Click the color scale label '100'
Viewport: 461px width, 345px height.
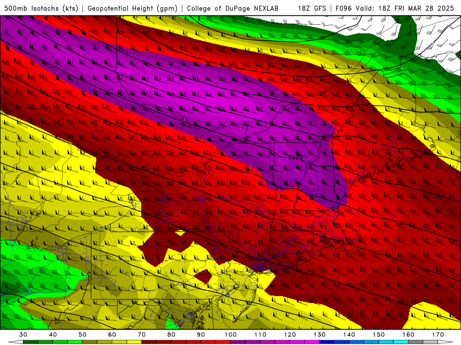pyautogui.click(x=231, y=335)
